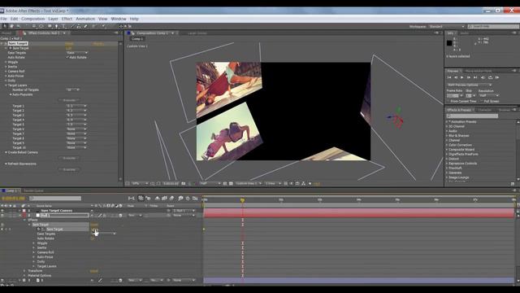Viewport: 520px width, 293px height.
Task: Select the Hand tool in toolbar
Action: click(11, 26)
